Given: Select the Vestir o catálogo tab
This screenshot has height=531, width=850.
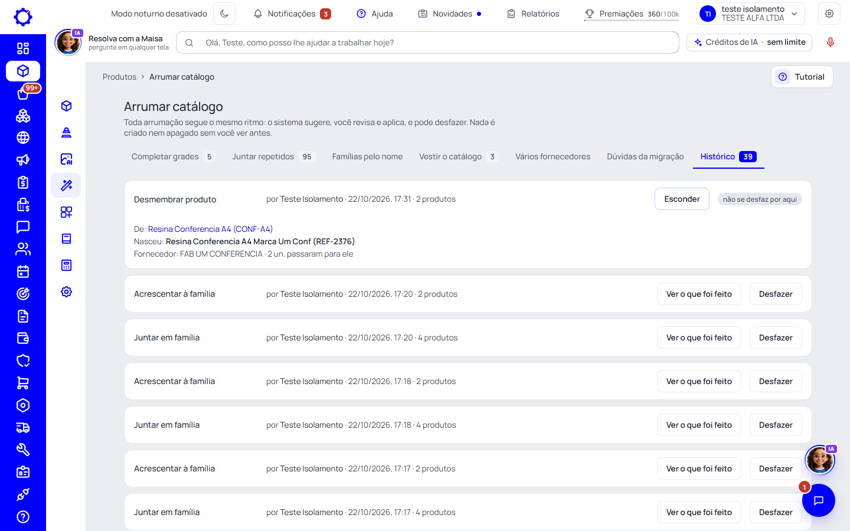Looking at the screenshot, I should click(459, 157).
